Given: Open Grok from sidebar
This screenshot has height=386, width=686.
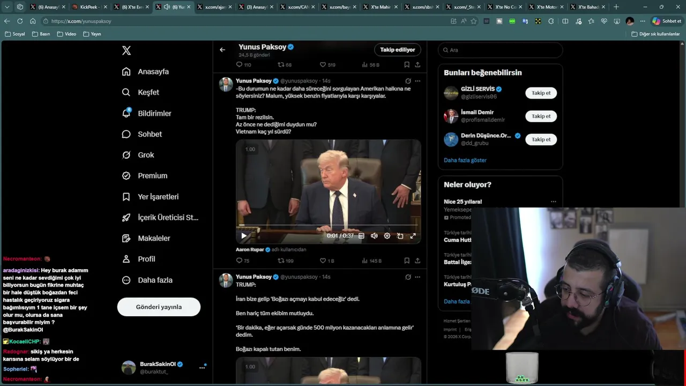Looking at the screenshot, I should 138,155.
